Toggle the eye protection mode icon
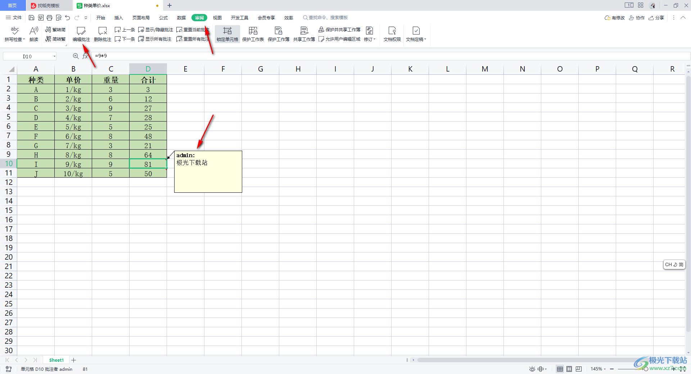 point(532,369)
